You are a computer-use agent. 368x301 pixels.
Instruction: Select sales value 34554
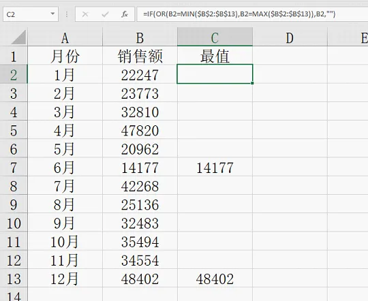(140, 260)
